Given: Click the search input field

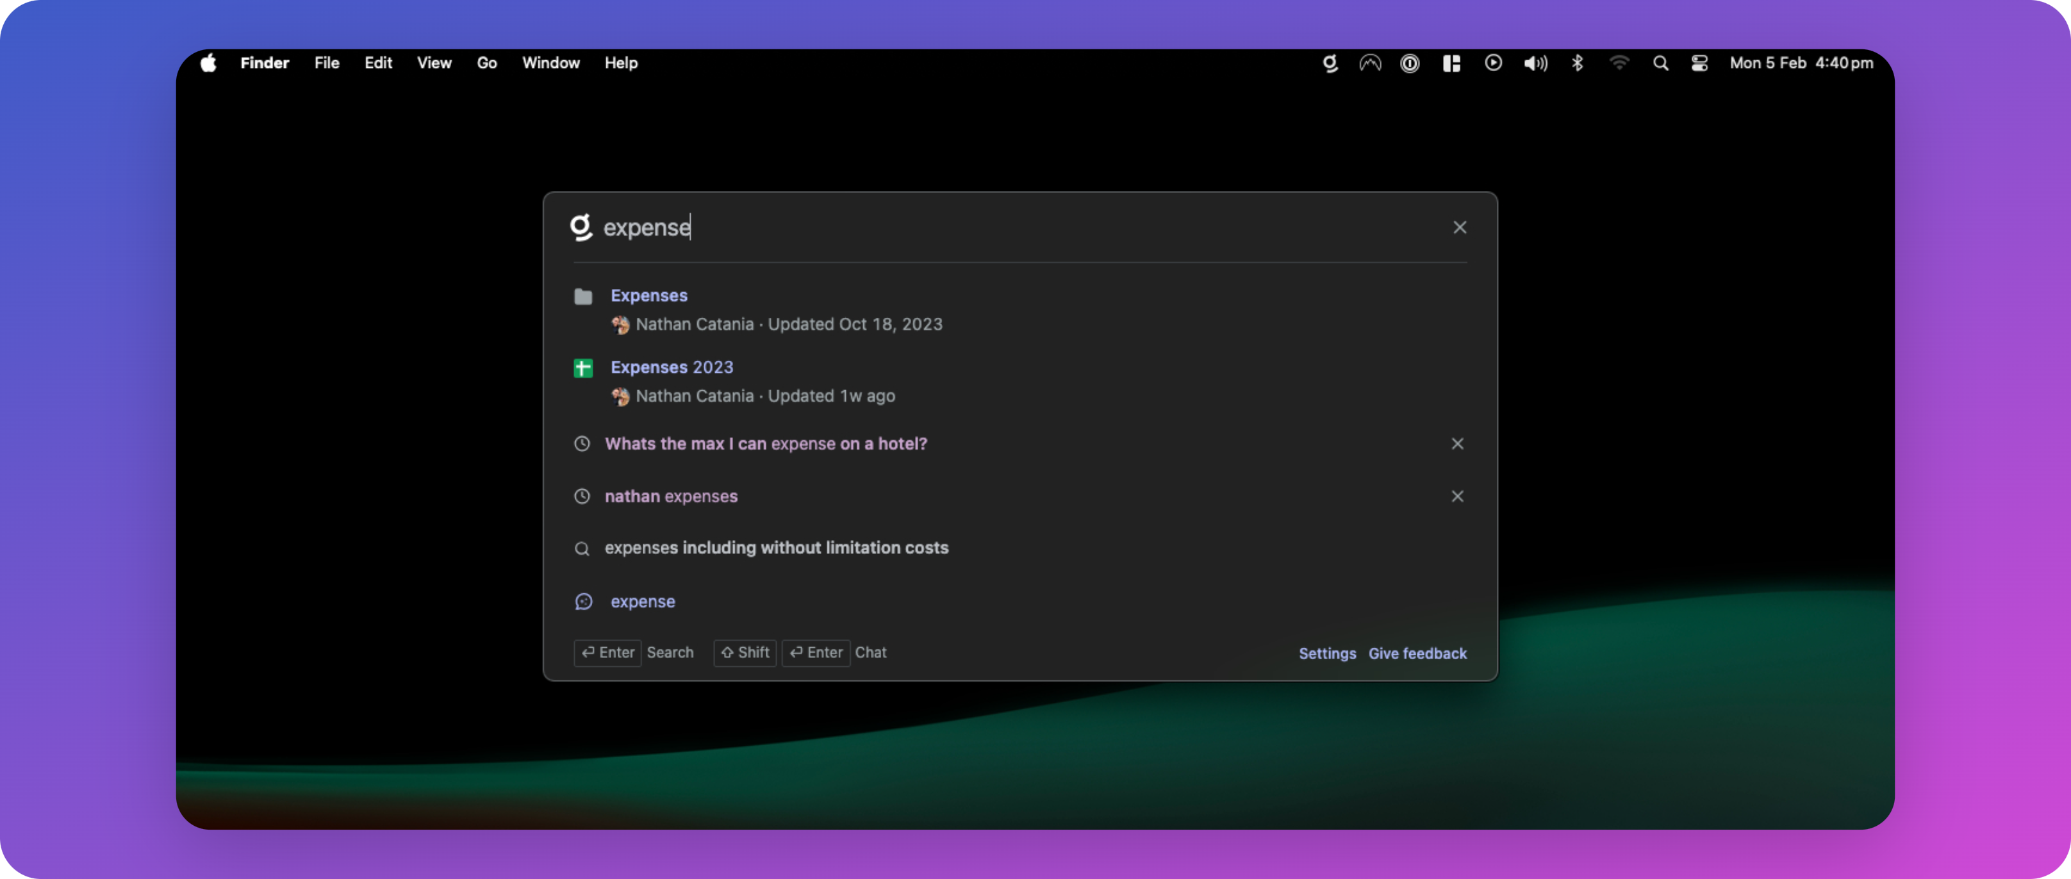Looking at the screenshot, I should 965,227.
